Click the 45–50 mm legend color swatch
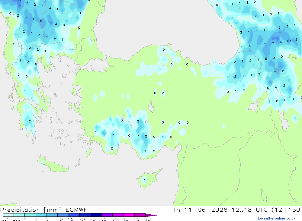 pyautogui.click(x=140, y=215)
